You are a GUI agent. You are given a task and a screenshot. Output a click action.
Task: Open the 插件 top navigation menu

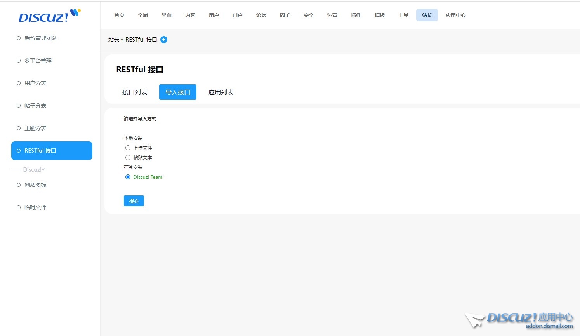[356, 15]
